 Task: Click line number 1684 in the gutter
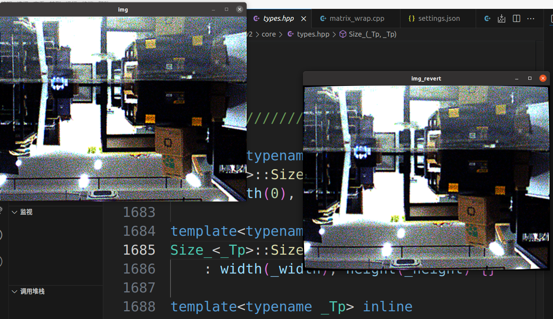coord(139,231)
